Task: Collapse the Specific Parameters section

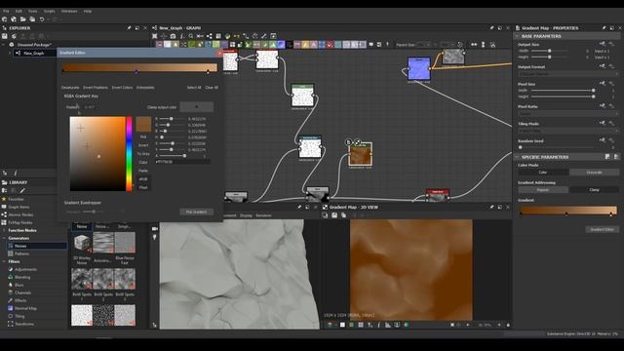Action: 518,157
